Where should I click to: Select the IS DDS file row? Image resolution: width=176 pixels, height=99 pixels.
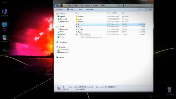(x=110, y=24)
